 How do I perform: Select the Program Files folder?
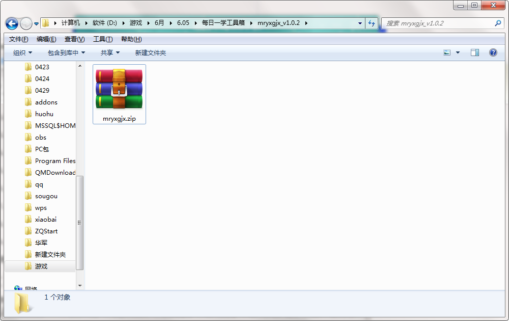[x=55, y=160]
